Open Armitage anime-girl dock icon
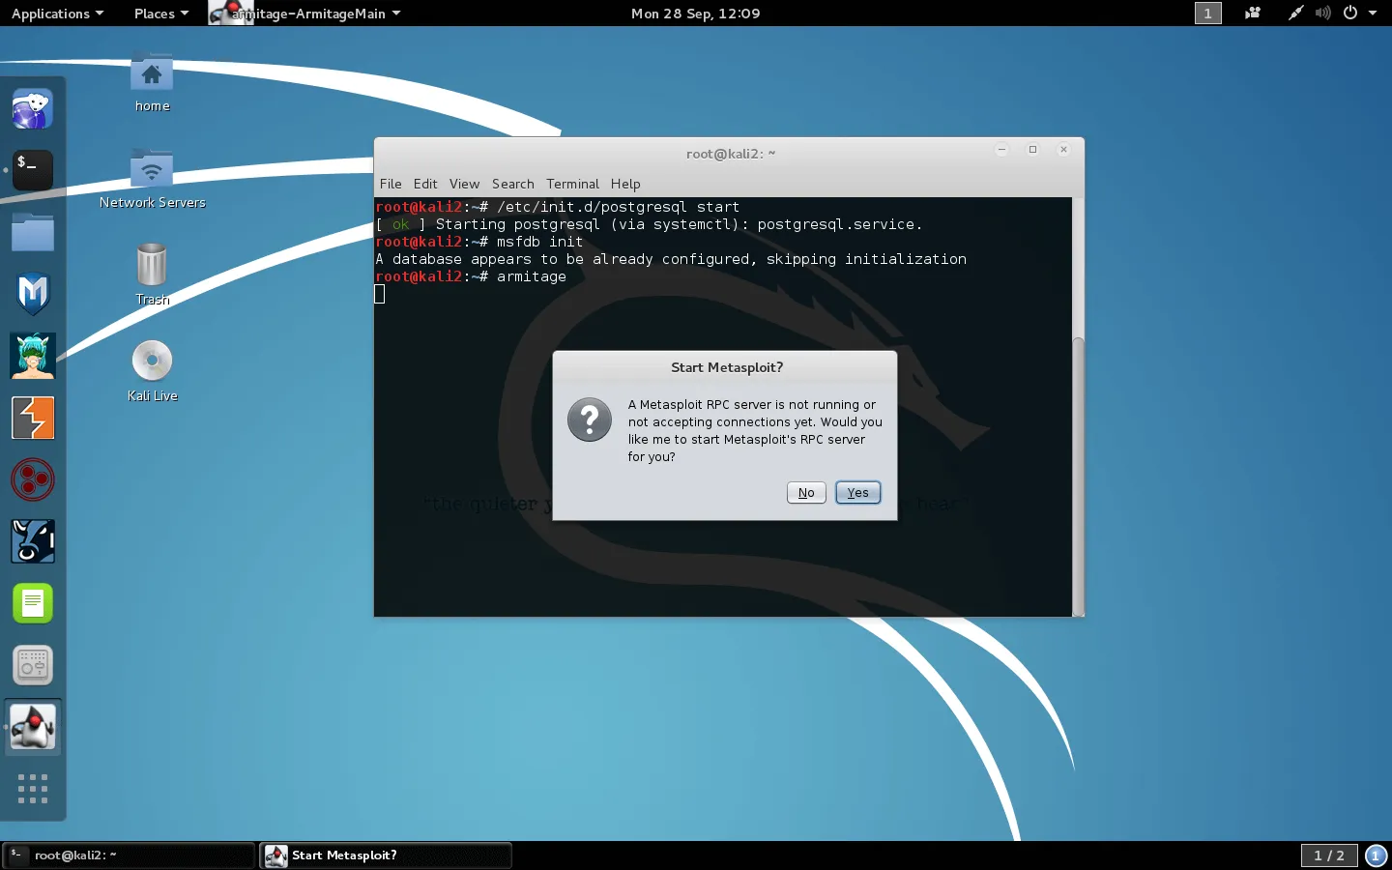1392x870 pixels. 33,356
